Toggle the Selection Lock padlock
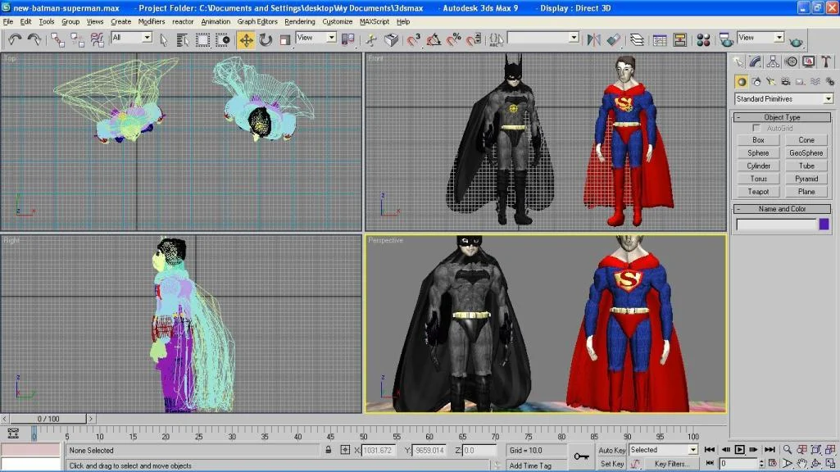The image size is (840, 472). pos(328,450)
